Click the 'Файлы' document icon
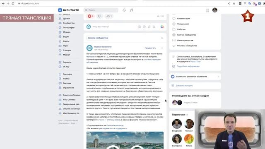 [60, 79]
